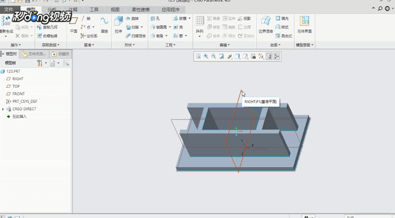
Task: Choose the Sweep (扫描) tool
Action: pos(132,27)
